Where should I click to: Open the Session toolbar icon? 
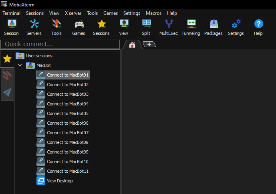(11, 27)
